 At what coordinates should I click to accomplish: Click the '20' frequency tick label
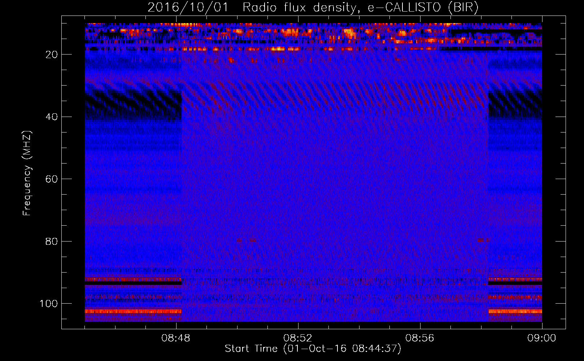coord(52,55)
